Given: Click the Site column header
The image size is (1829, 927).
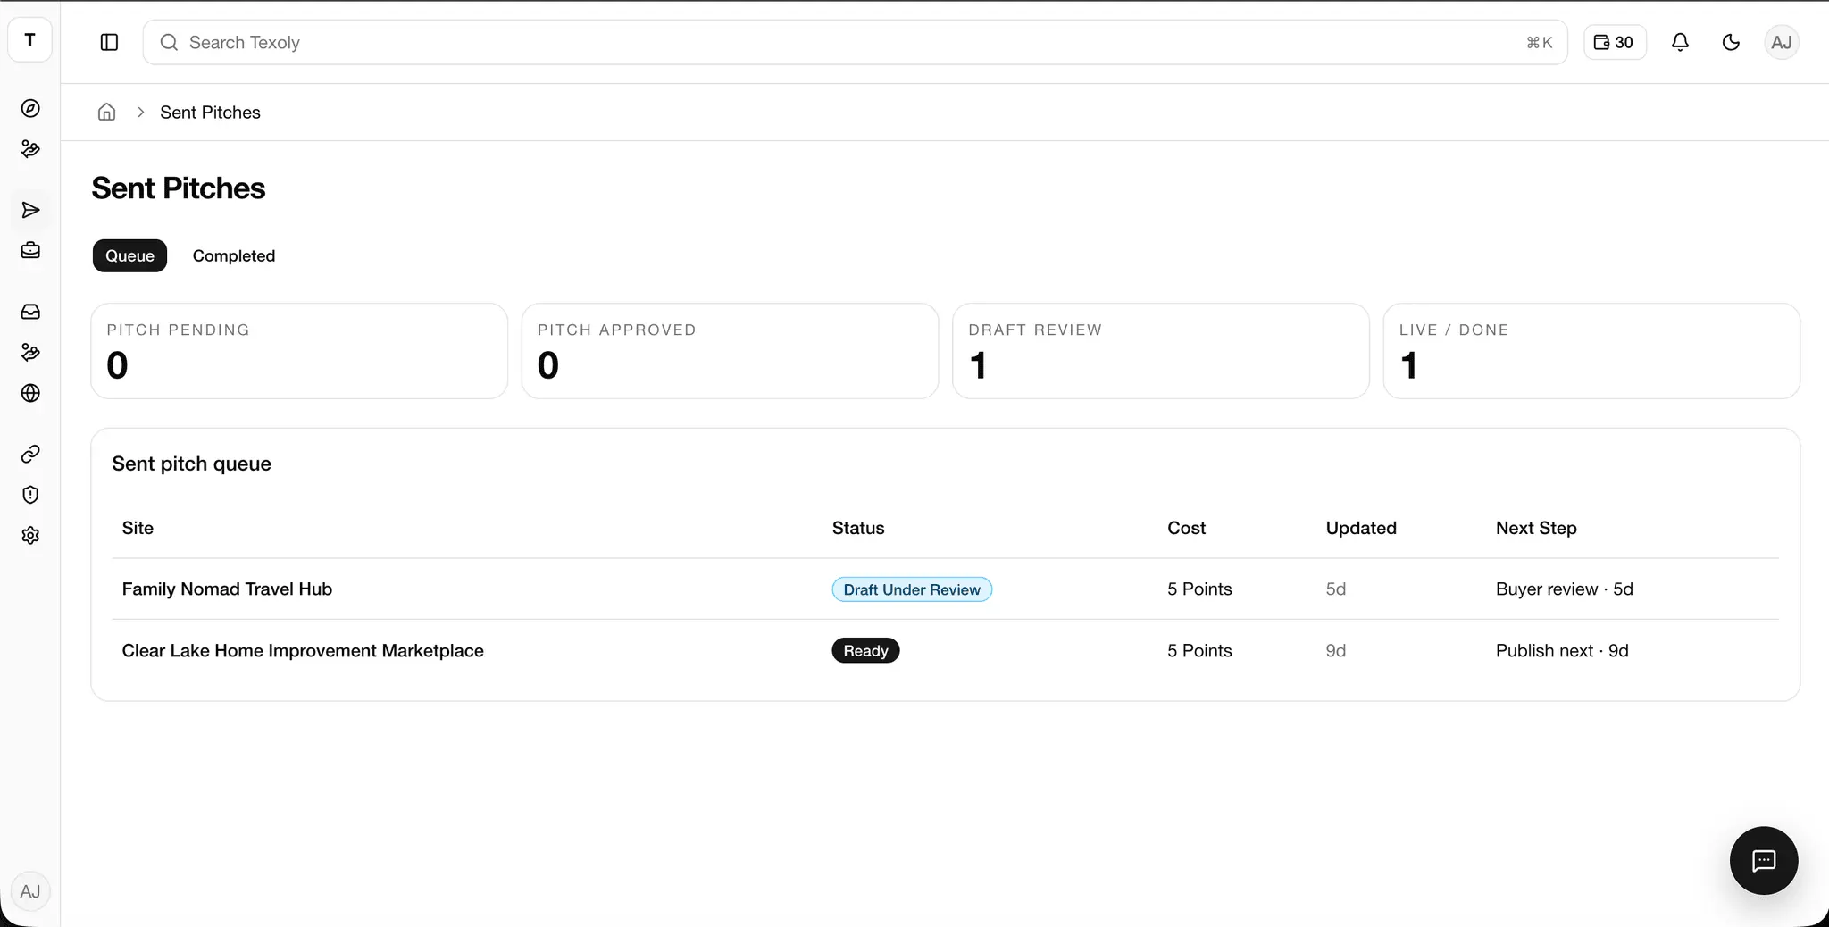Looking at the screenshot, I should click(138, 528).
